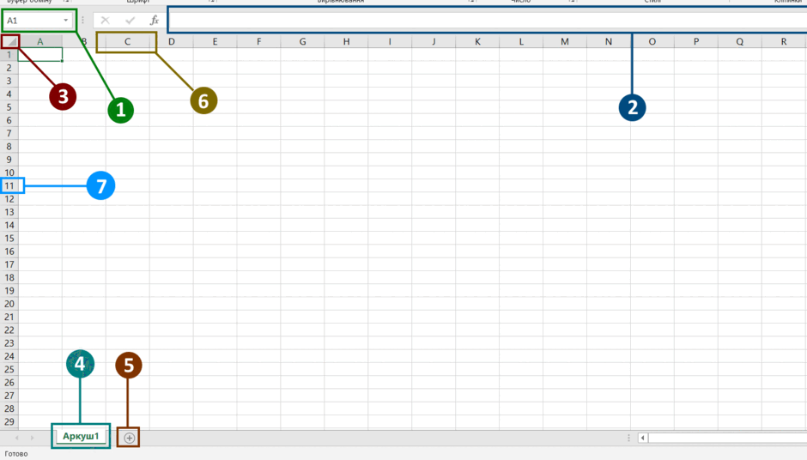Select row 5 header
This screenshot has height=460, width=807.
[9, 107]
